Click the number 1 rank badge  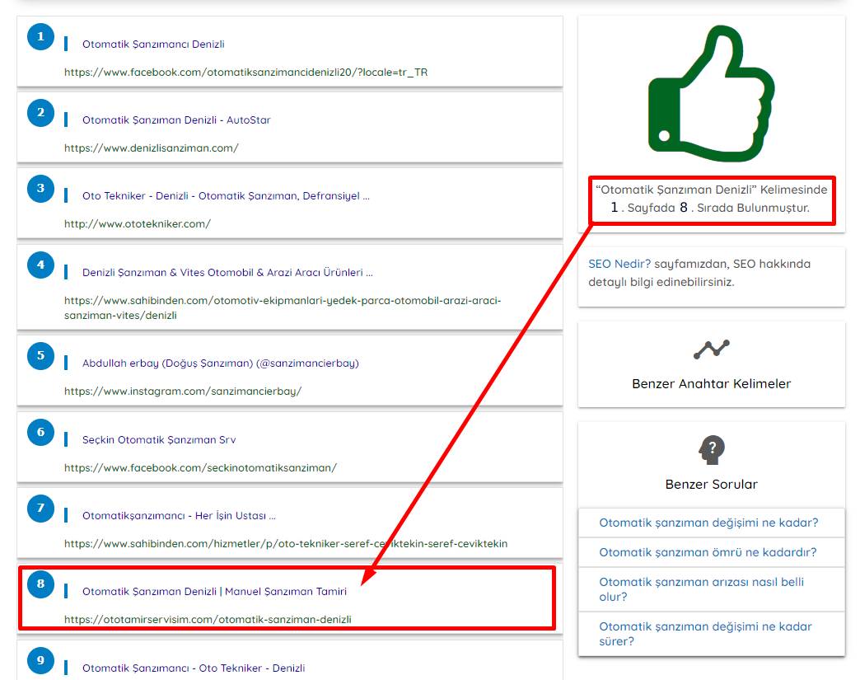40,37
